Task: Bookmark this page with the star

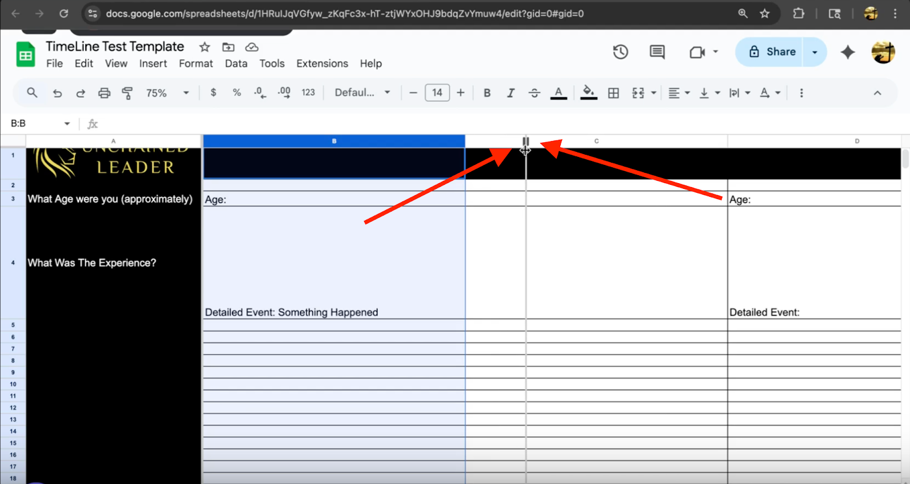Action: (x=764, y=14)
